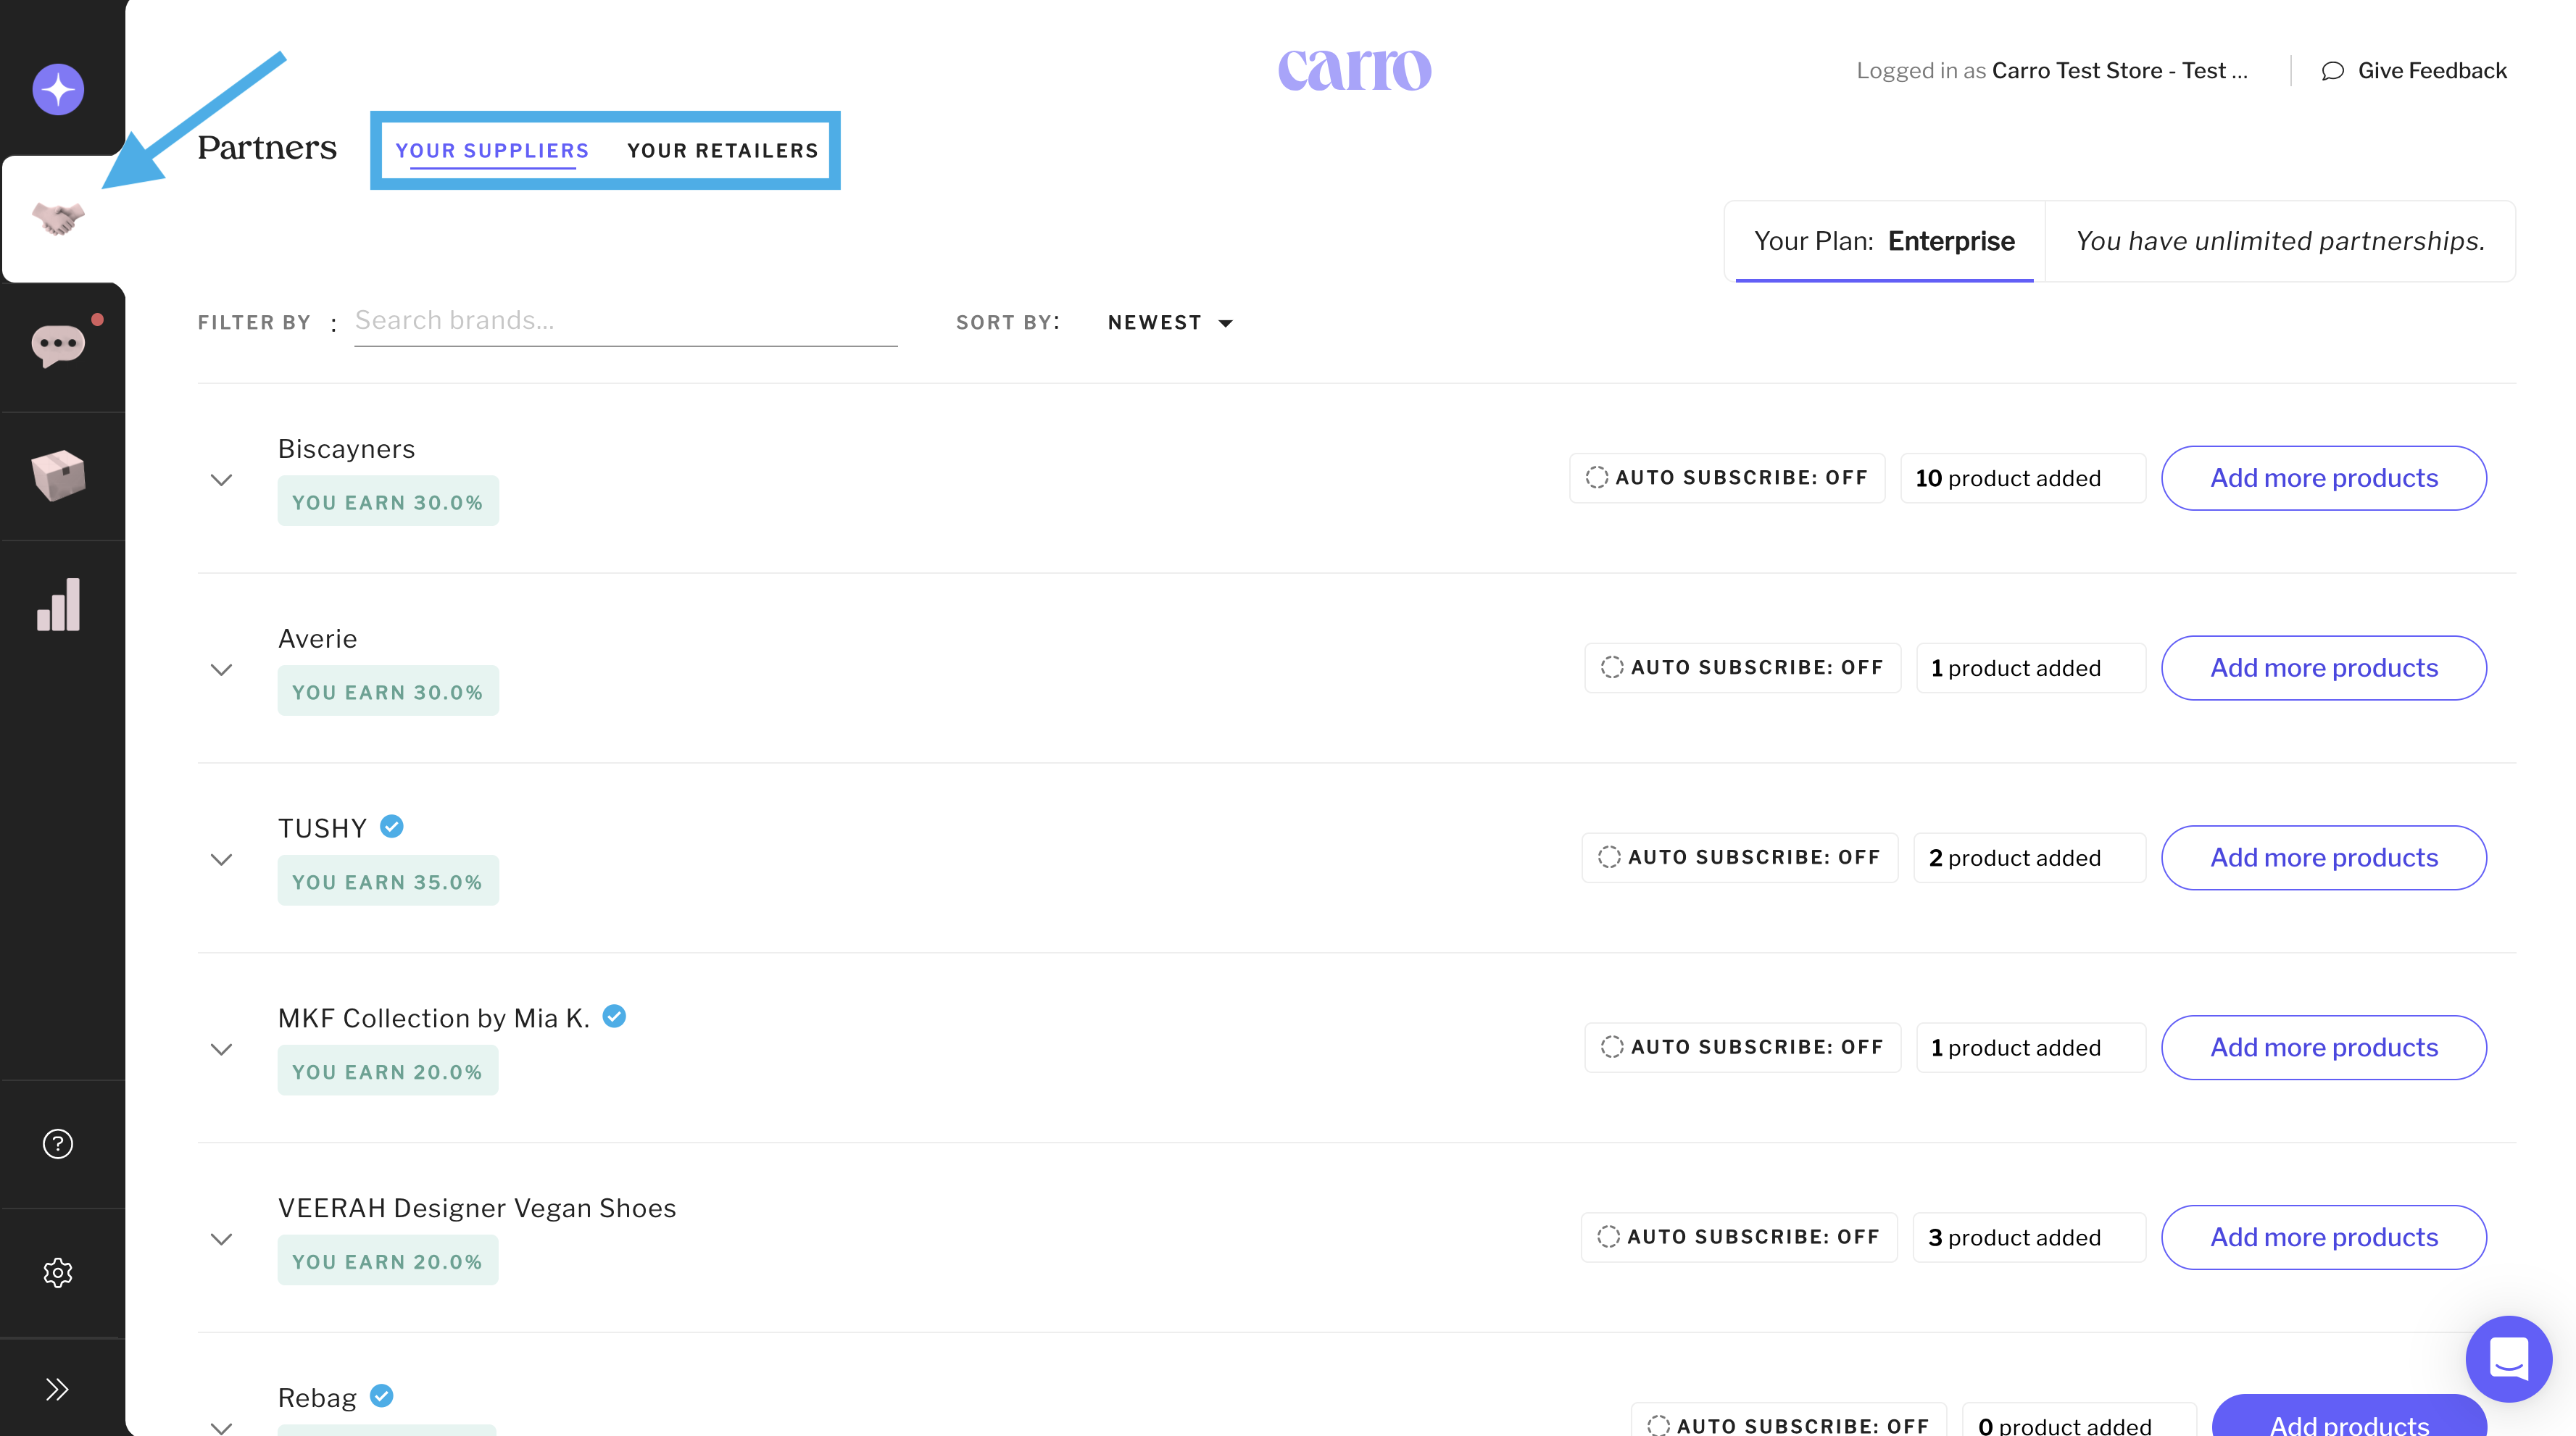Viewport: 2576px width, 1436px height.
Task: Open the settings gear icon
Action: (x=58, y=1272)
